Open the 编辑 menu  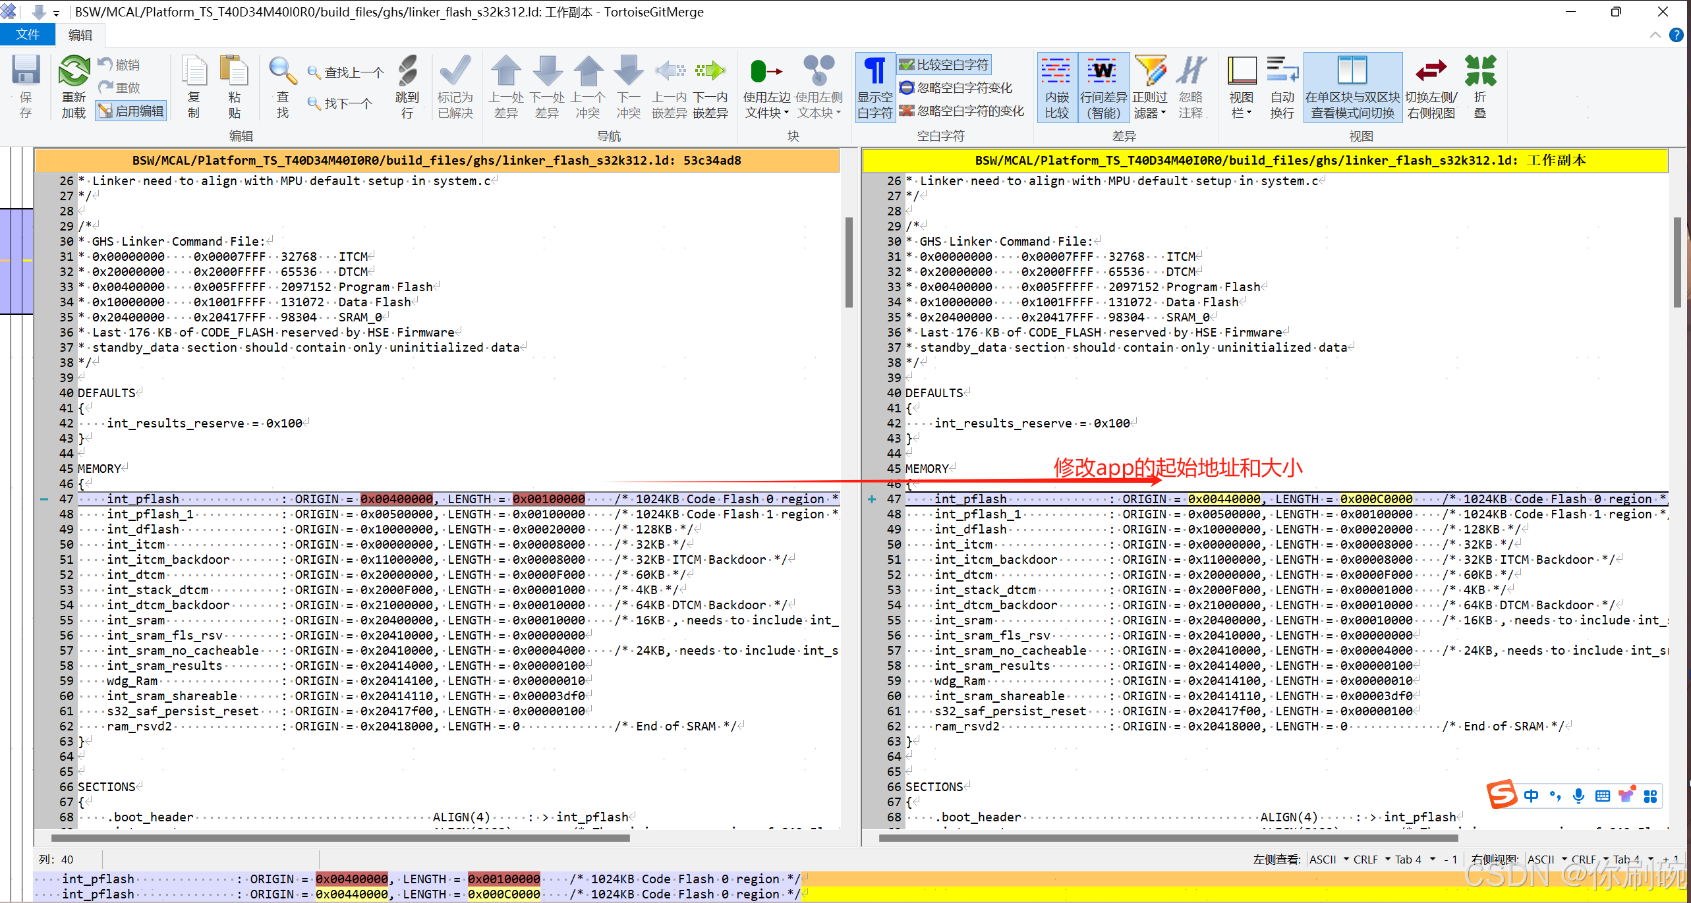coord(80,34)
